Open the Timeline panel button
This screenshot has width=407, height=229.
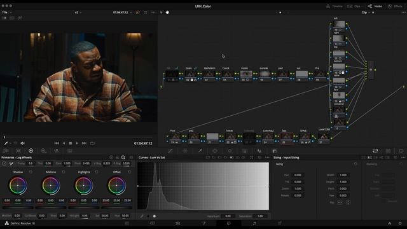(x=335, y=6)
